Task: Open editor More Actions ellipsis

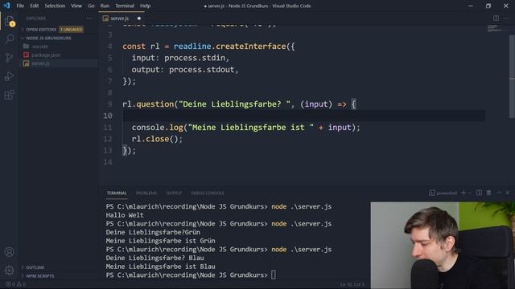Action: click(506, 18)
